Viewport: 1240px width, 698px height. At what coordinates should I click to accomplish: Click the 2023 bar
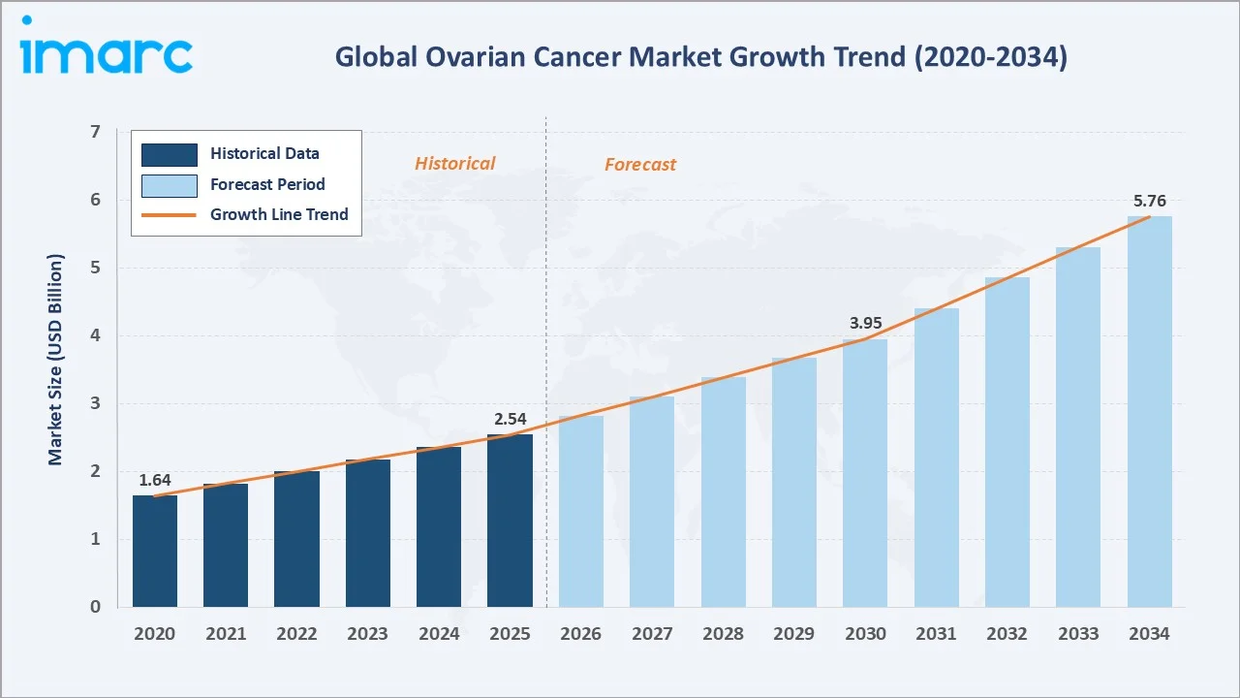(368, 533)
